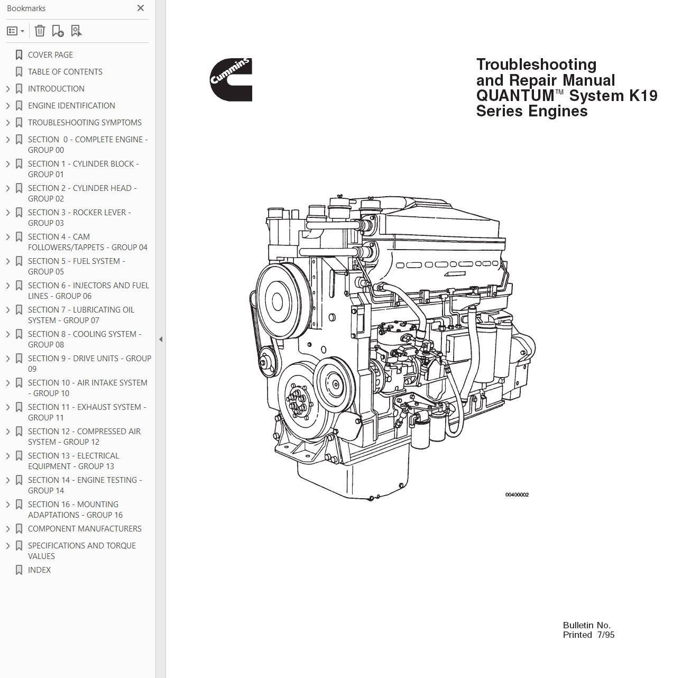Screen dimensions: 691x678
Task: Collapse the side panel with arrow
Action: point(161,339)
